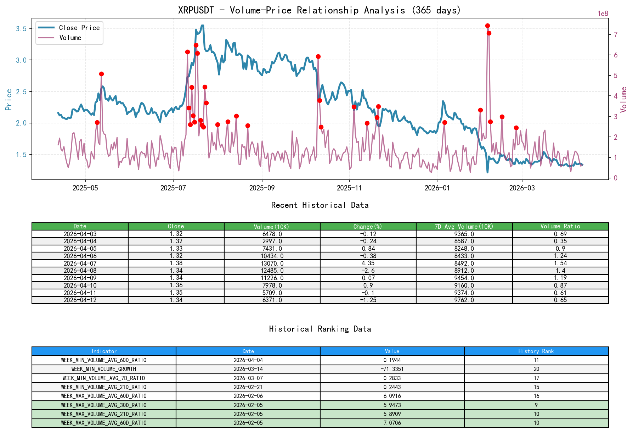Select the WEEK_MAX_VOLUME_AVG_30D_RATIO indicator row
Screen dimensions: 633x433
click(x=320, y=405)
